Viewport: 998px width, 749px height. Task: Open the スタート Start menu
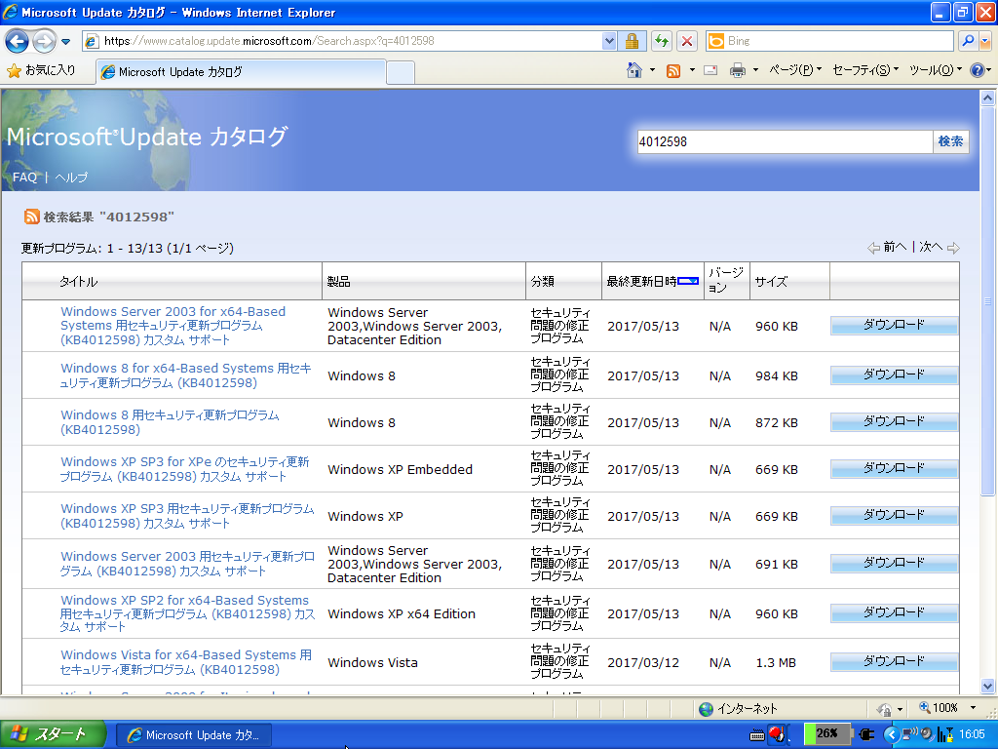(53, 734)
